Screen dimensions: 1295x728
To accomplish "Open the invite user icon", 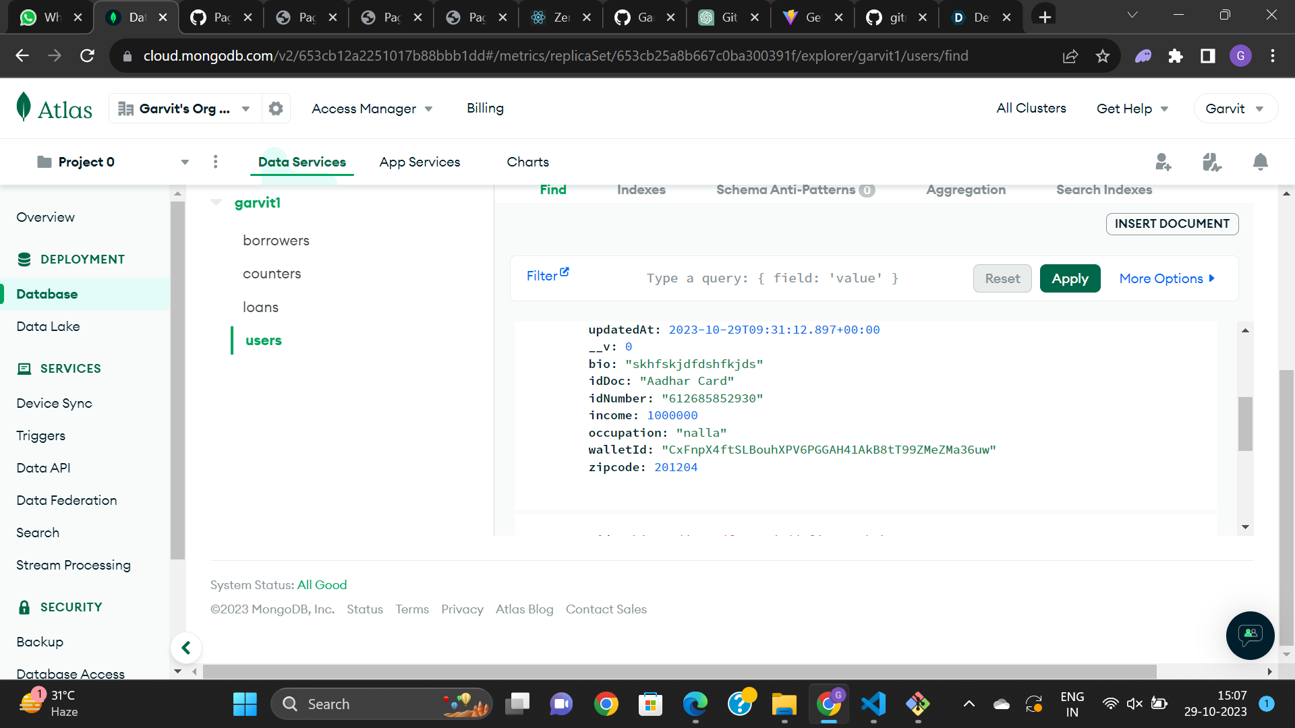I will click(x=1163, y=162).
